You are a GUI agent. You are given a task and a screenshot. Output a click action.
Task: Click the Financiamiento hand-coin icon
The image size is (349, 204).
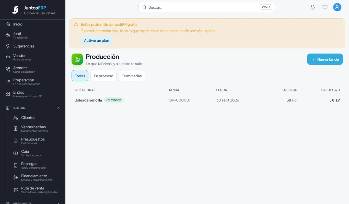(x=16, y=178)
